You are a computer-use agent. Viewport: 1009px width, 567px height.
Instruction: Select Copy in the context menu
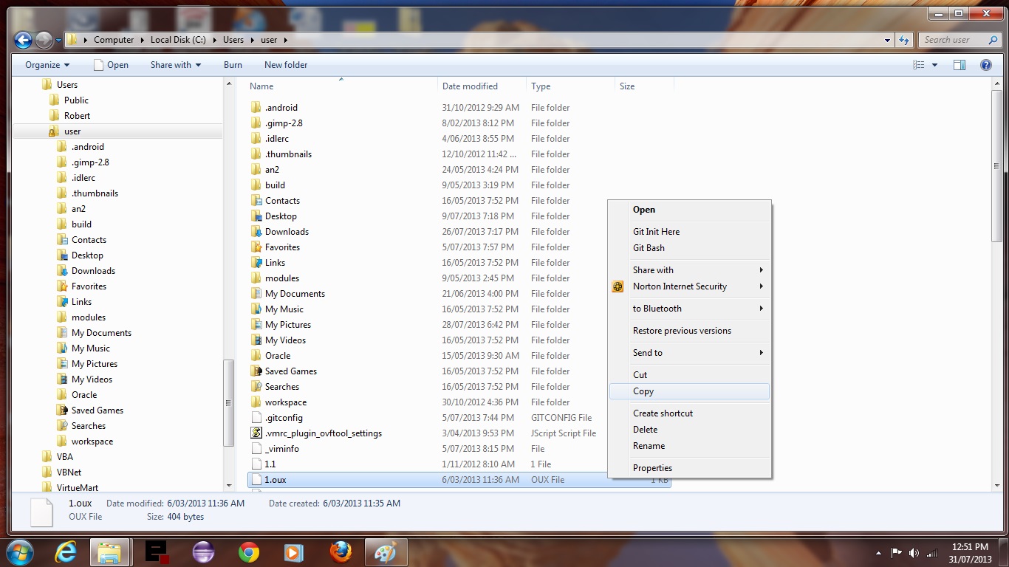click(643, 391)
